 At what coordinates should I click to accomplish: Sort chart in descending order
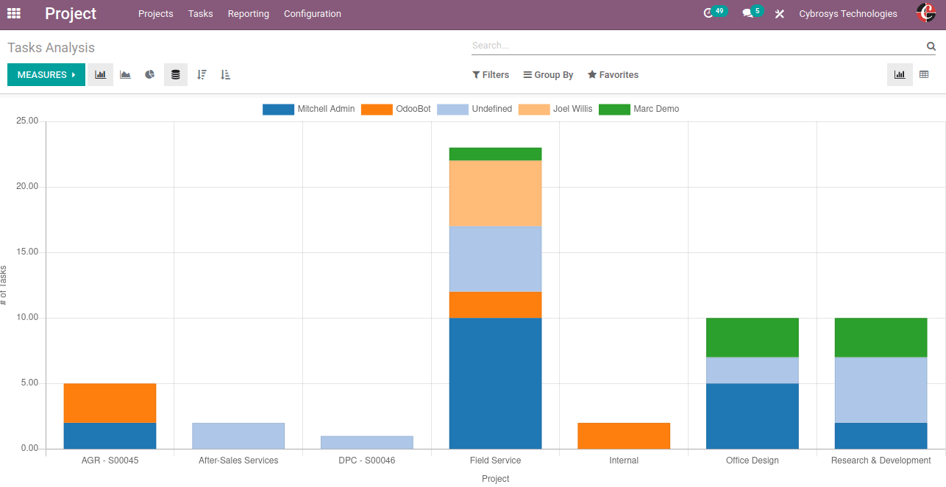tap(202, 74)
